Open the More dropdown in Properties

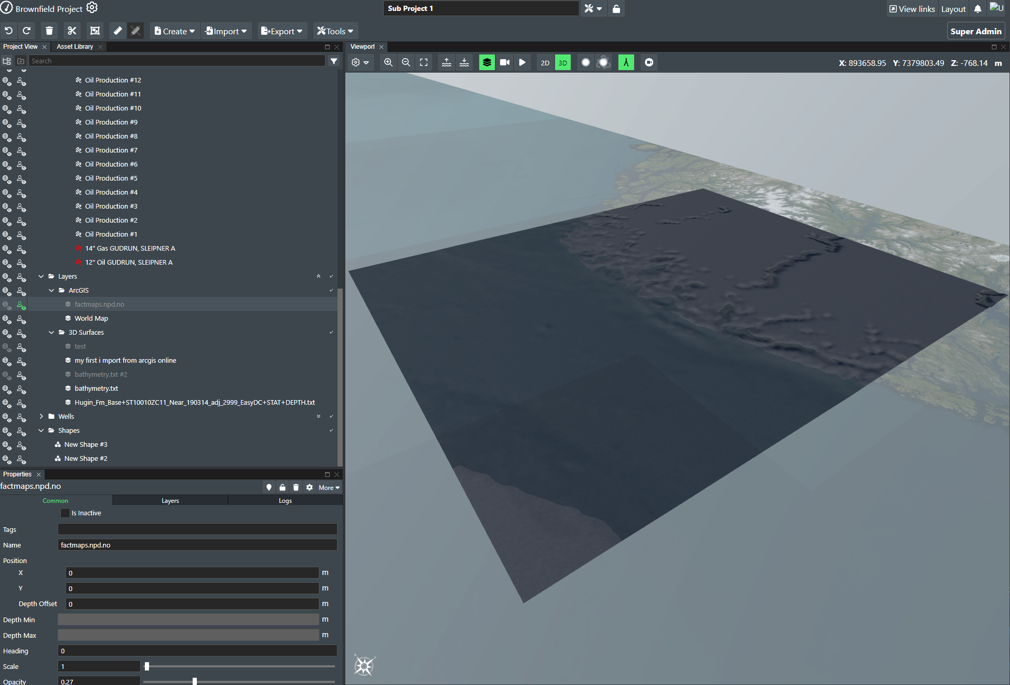(x=329, y=487)
